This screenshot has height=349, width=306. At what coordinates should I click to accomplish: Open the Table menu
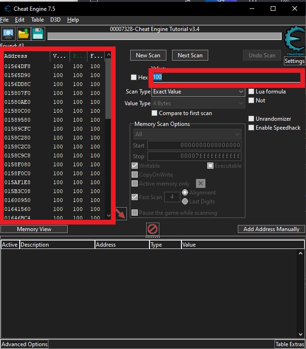pyautogui.click(x=37, y=20)
